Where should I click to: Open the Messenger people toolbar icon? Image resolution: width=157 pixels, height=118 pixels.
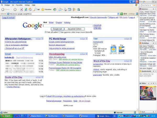point(78,9)
